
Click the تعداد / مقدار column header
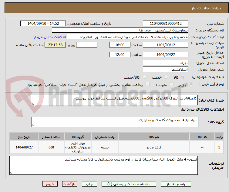click(x=51, y=137)
